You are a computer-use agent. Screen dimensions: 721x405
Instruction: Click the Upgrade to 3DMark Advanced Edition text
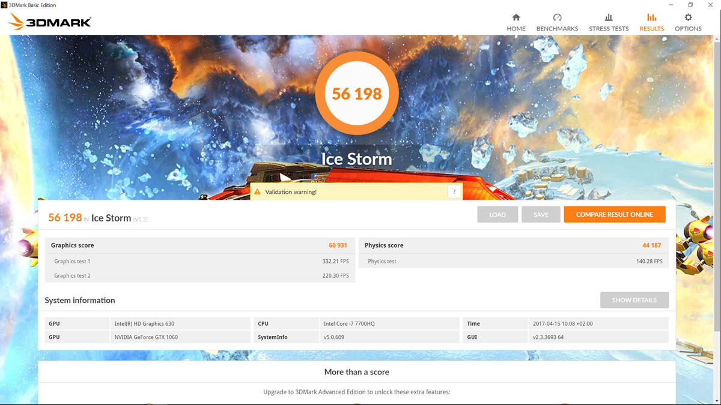[x=357, y=392]
